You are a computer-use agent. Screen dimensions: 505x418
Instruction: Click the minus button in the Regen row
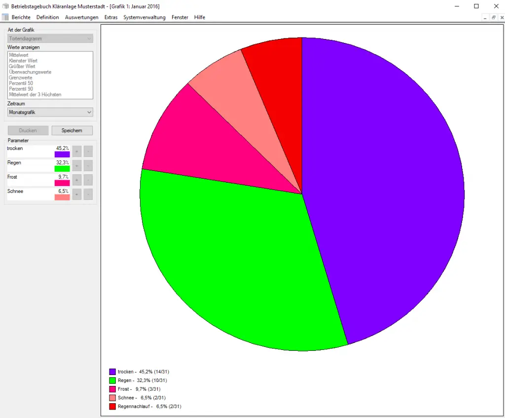[88, 166]
